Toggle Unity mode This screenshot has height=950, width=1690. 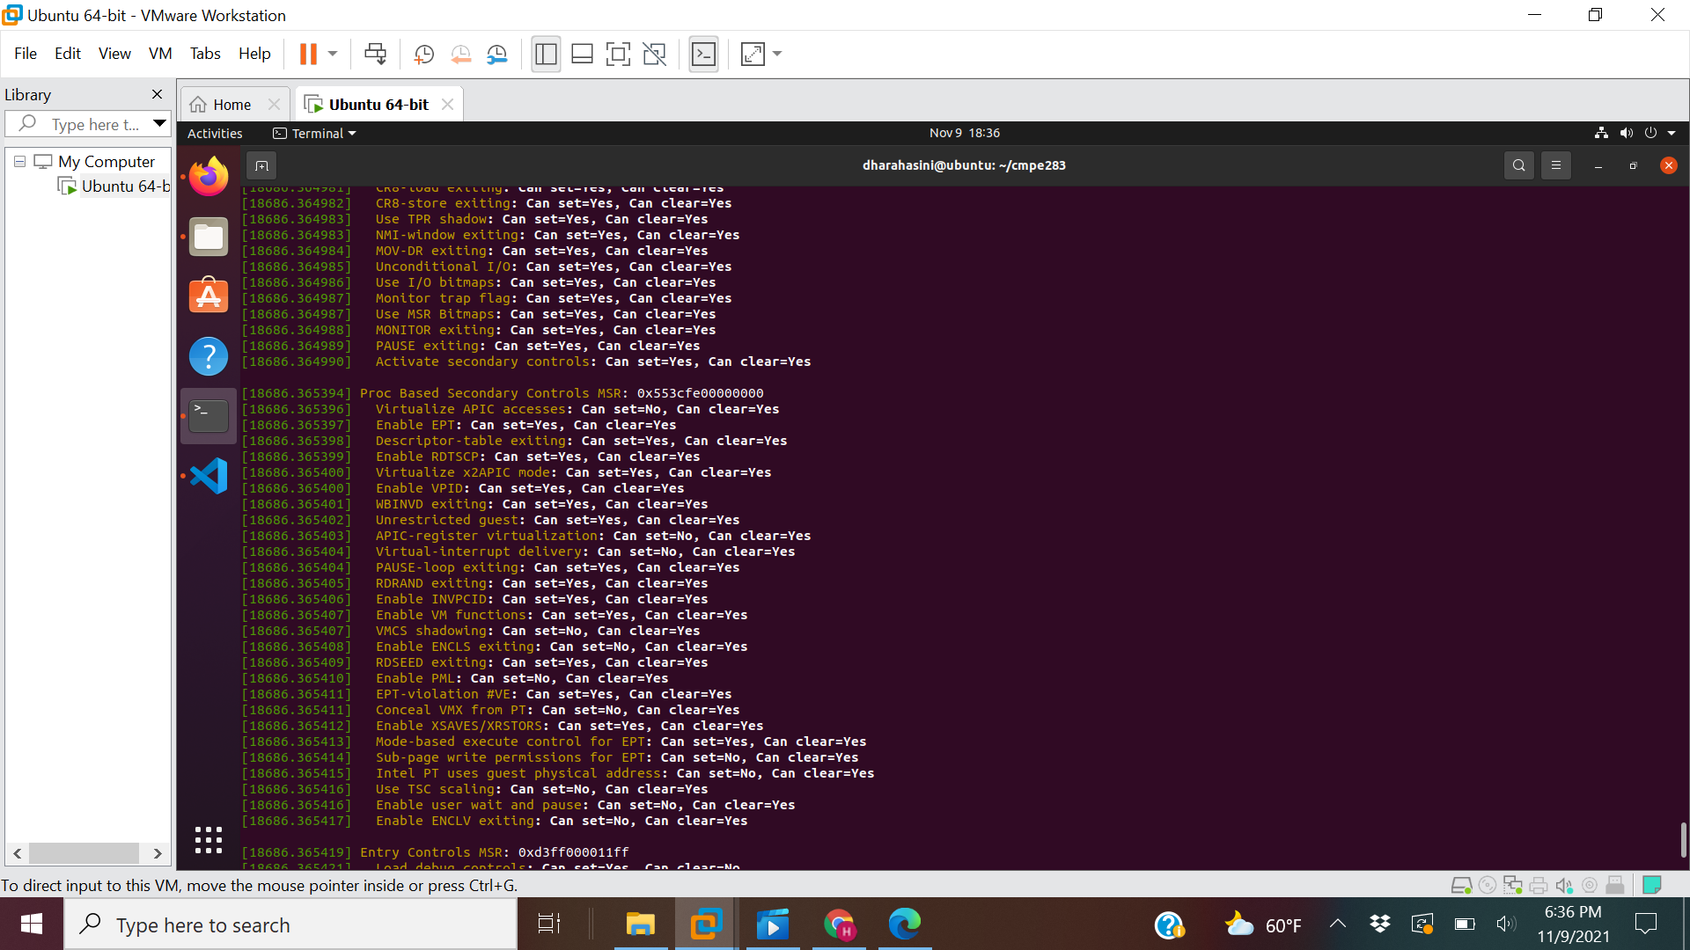[x=654, y=55]
